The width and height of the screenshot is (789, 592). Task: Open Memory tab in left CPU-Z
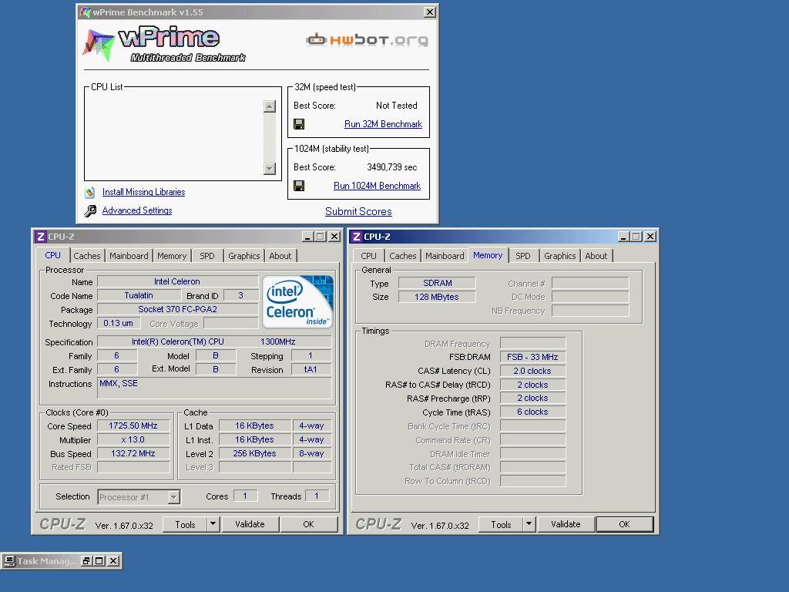click(172, 256)
